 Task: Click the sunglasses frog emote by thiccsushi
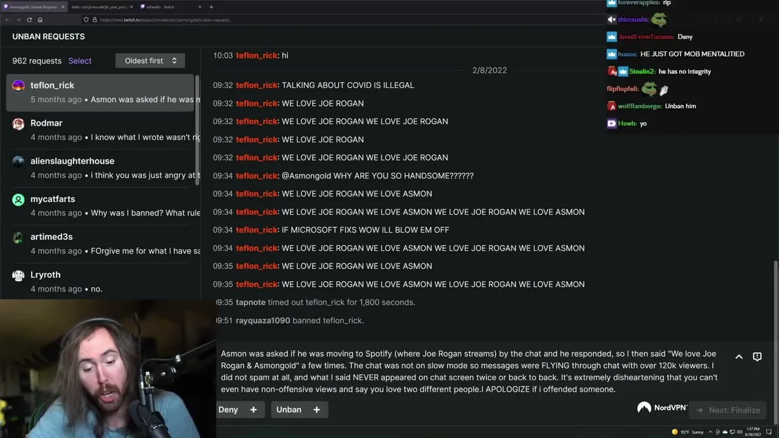659,19
